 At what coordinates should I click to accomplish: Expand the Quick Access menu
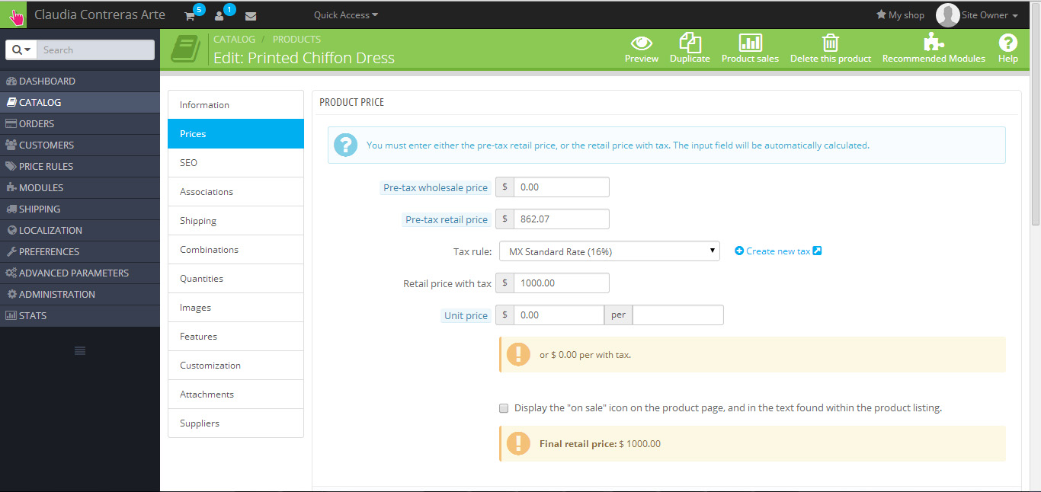click(346, 15)
